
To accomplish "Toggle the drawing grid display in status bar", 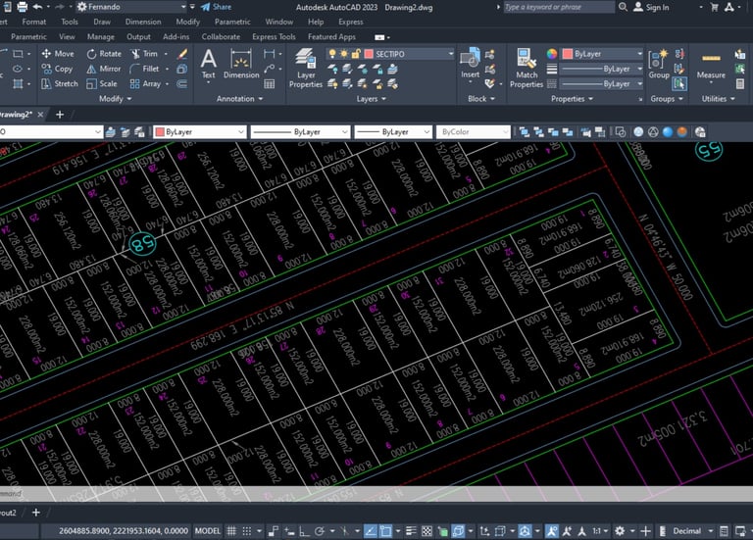I will [233, 531].
